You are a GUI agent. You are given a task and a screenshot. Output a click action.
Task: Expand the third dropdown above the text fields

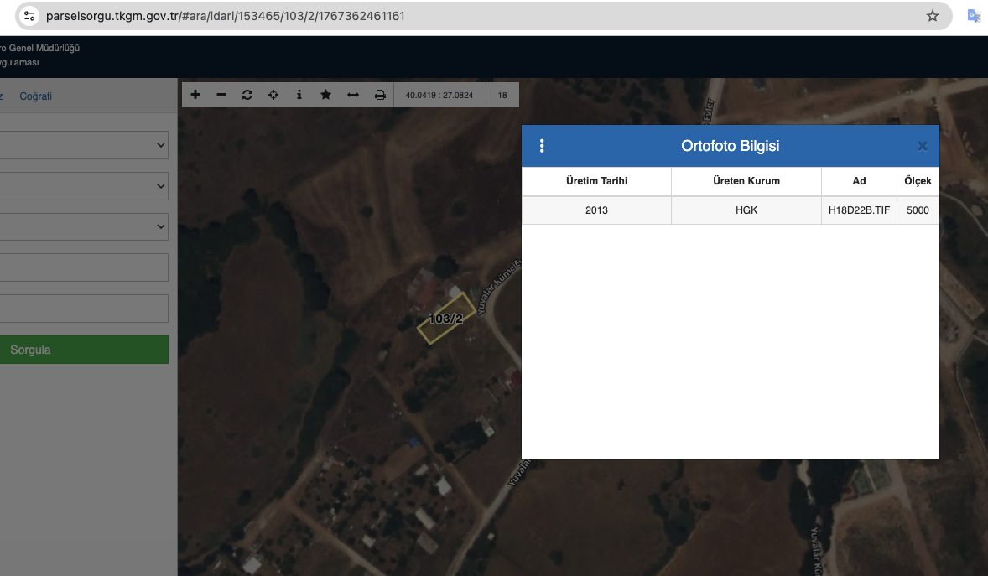click(x=84, y=227)
